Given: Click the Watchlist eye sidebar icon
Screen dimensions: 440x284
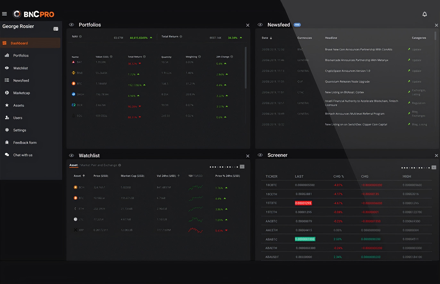Looking at the screenshot, I should (x=7, y=68).
